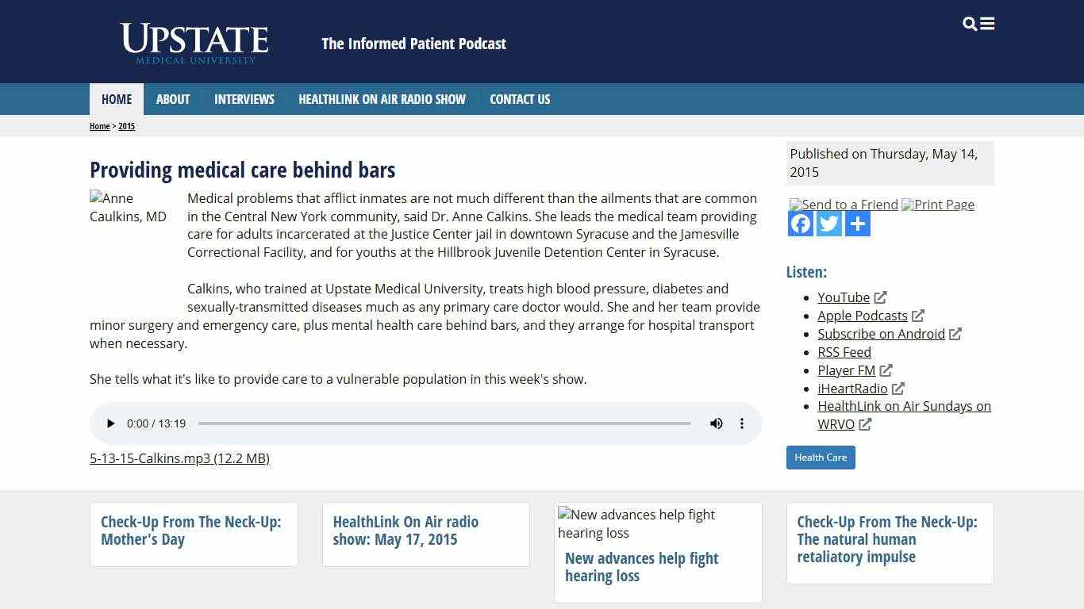Click the Print Page icon
The height and width of the screenshot is (609, 1084).
click(x=938, y=205)
